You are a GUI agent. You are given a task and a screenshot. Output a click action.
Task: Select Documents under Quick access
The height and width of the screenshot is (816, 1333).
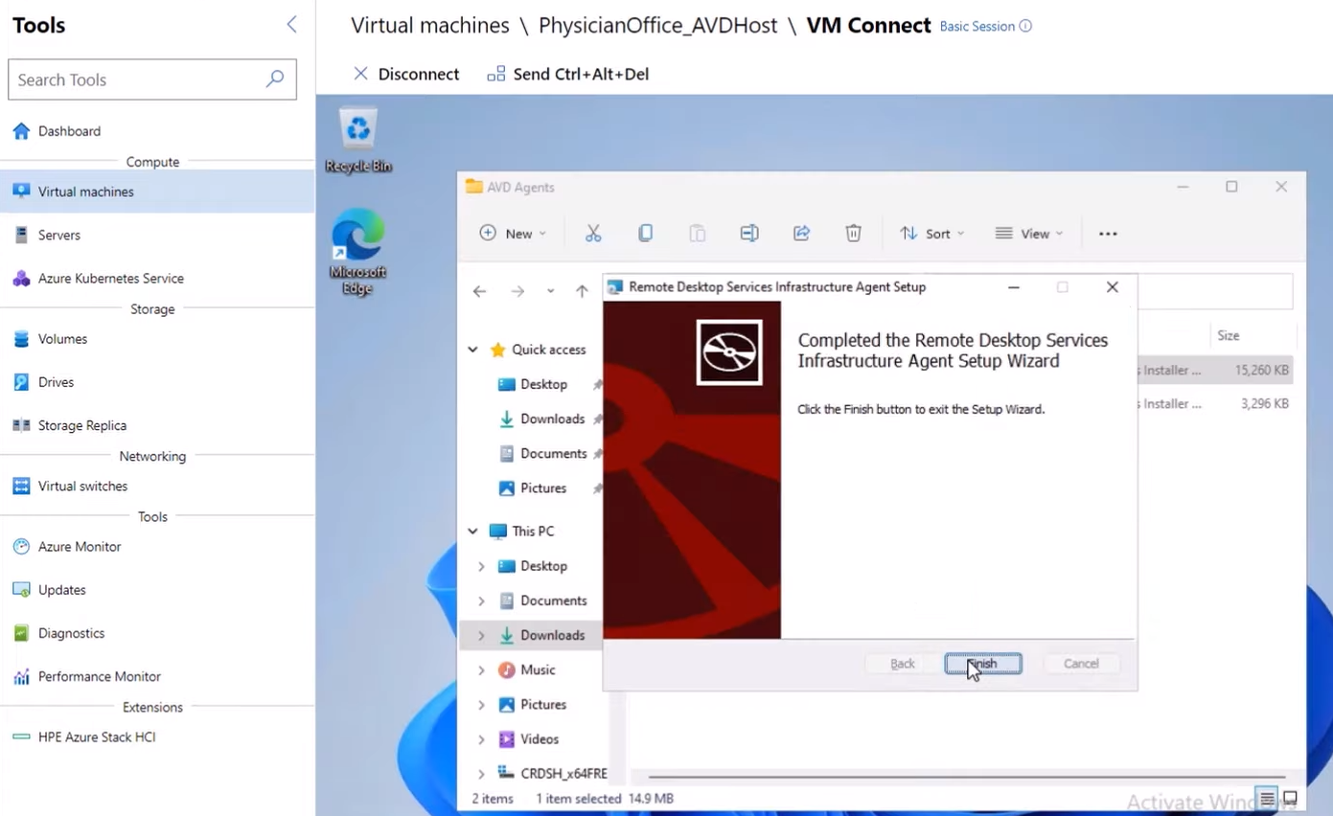[x=553, y=453]
